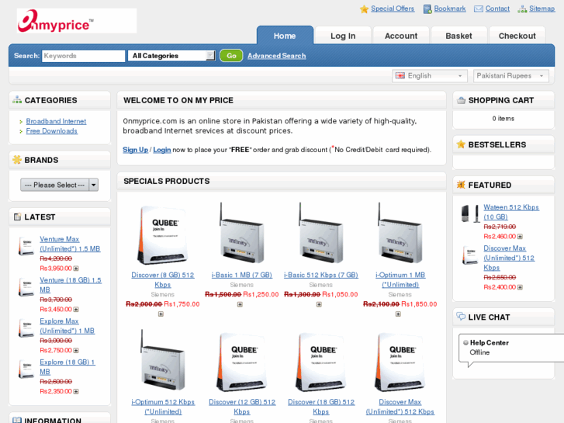This screenshot has width=564, height=423.
Task: Open the English language dropdown
Action: tap(430, 76)
